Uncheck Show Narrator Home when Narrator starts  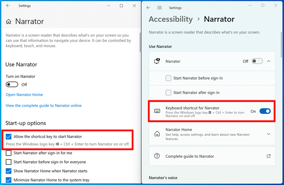(8, 171)
